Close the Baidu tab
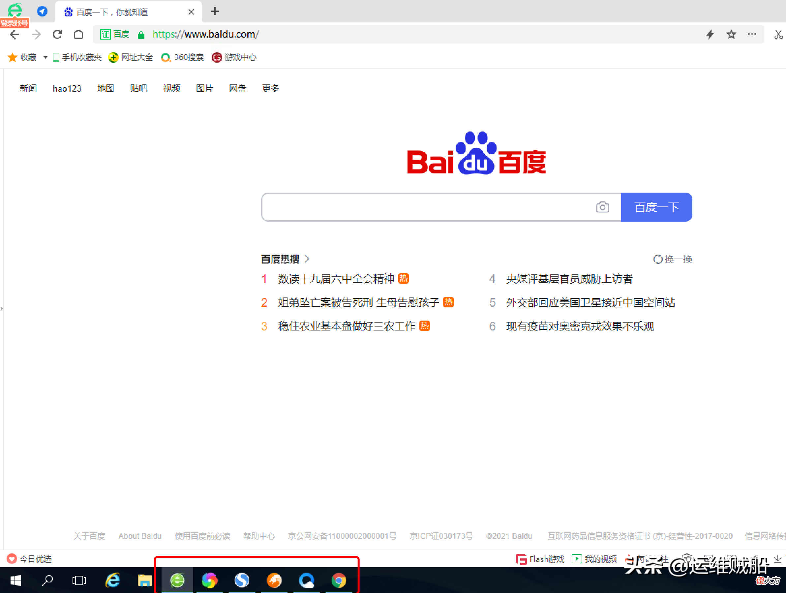Image resolution: width=786 pixels, height=593 pixels. 191,12
